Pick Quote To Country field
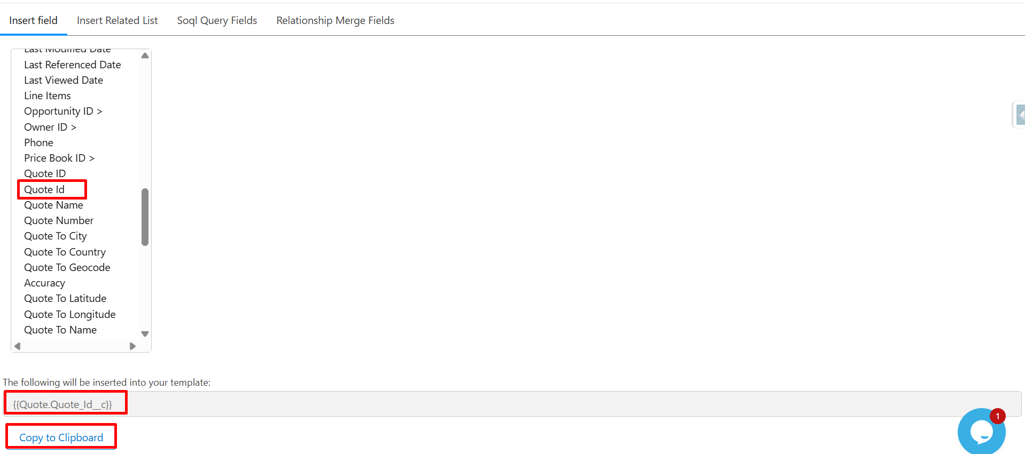Screen dimensions: 1025x454 point(65,252)
